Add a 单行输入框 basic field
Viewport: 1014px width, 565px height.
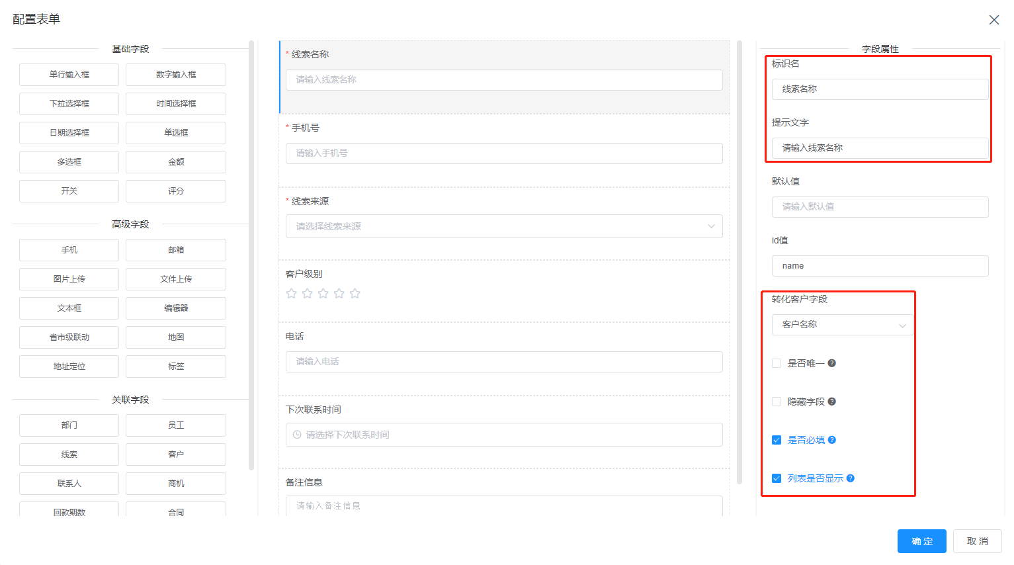tap(69, 75)
